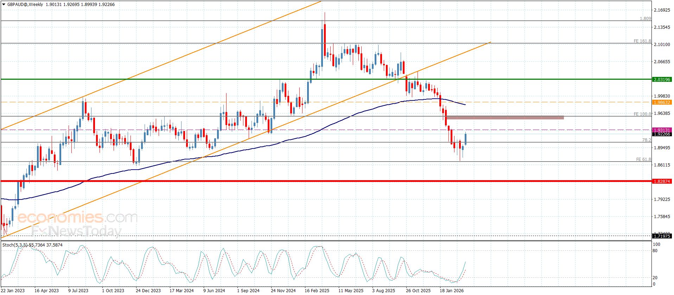Click the FE 161.8 Fibonacci label
The image size is (674, 295).
[x=642, y=41]
